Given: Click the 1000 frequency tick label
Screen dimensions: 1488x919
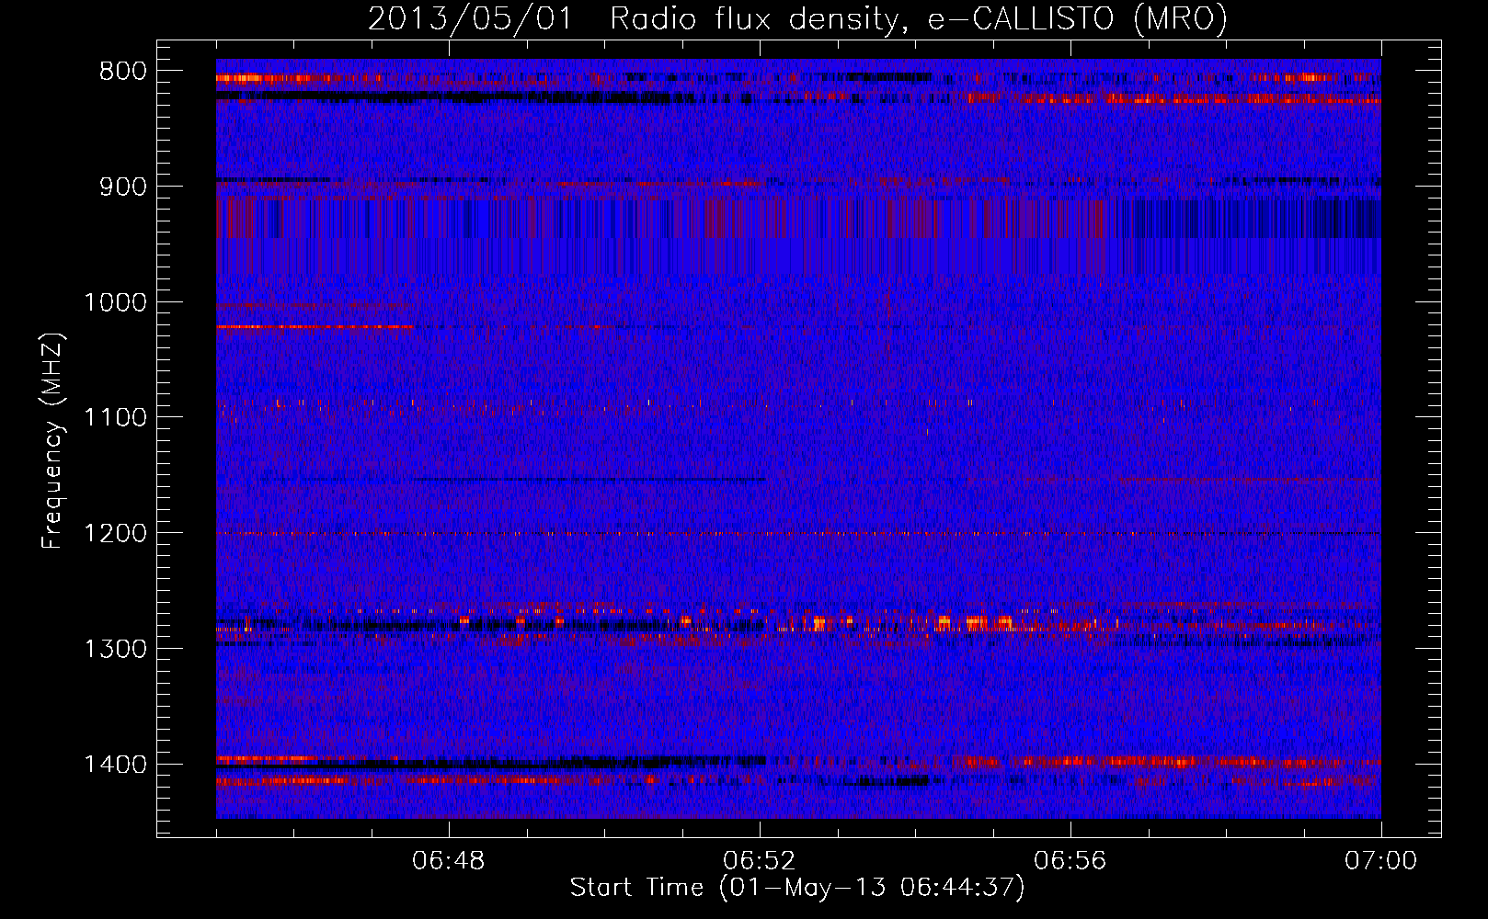Looking at the screenshot, I should tap(115, 302).
